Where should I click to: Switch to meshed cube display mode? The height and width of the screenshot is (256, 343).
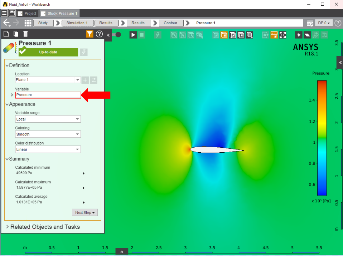point(241,35)
